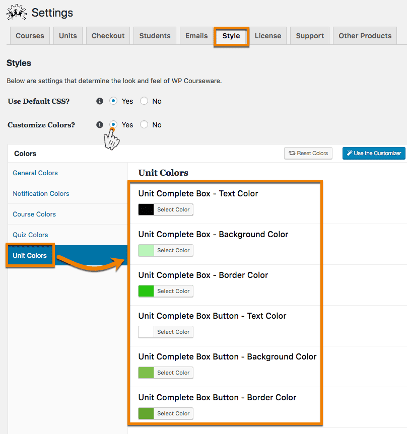Click the Reset Colors button

coord(308,153)
